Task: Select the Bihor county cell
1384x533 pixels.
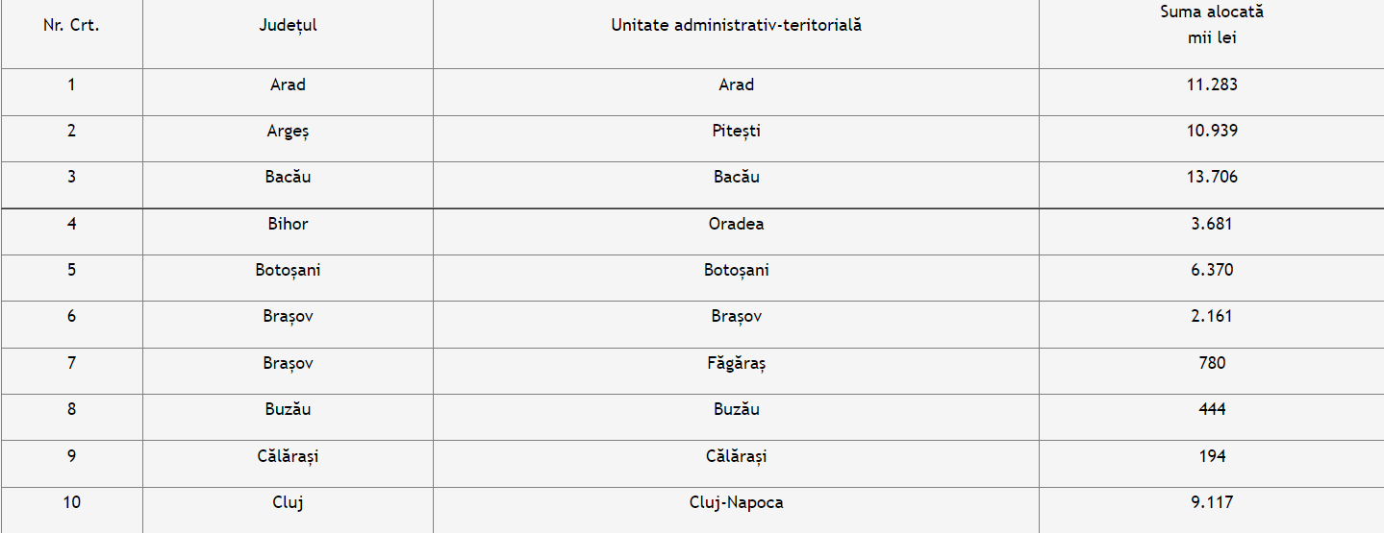Action: [288, 224]
